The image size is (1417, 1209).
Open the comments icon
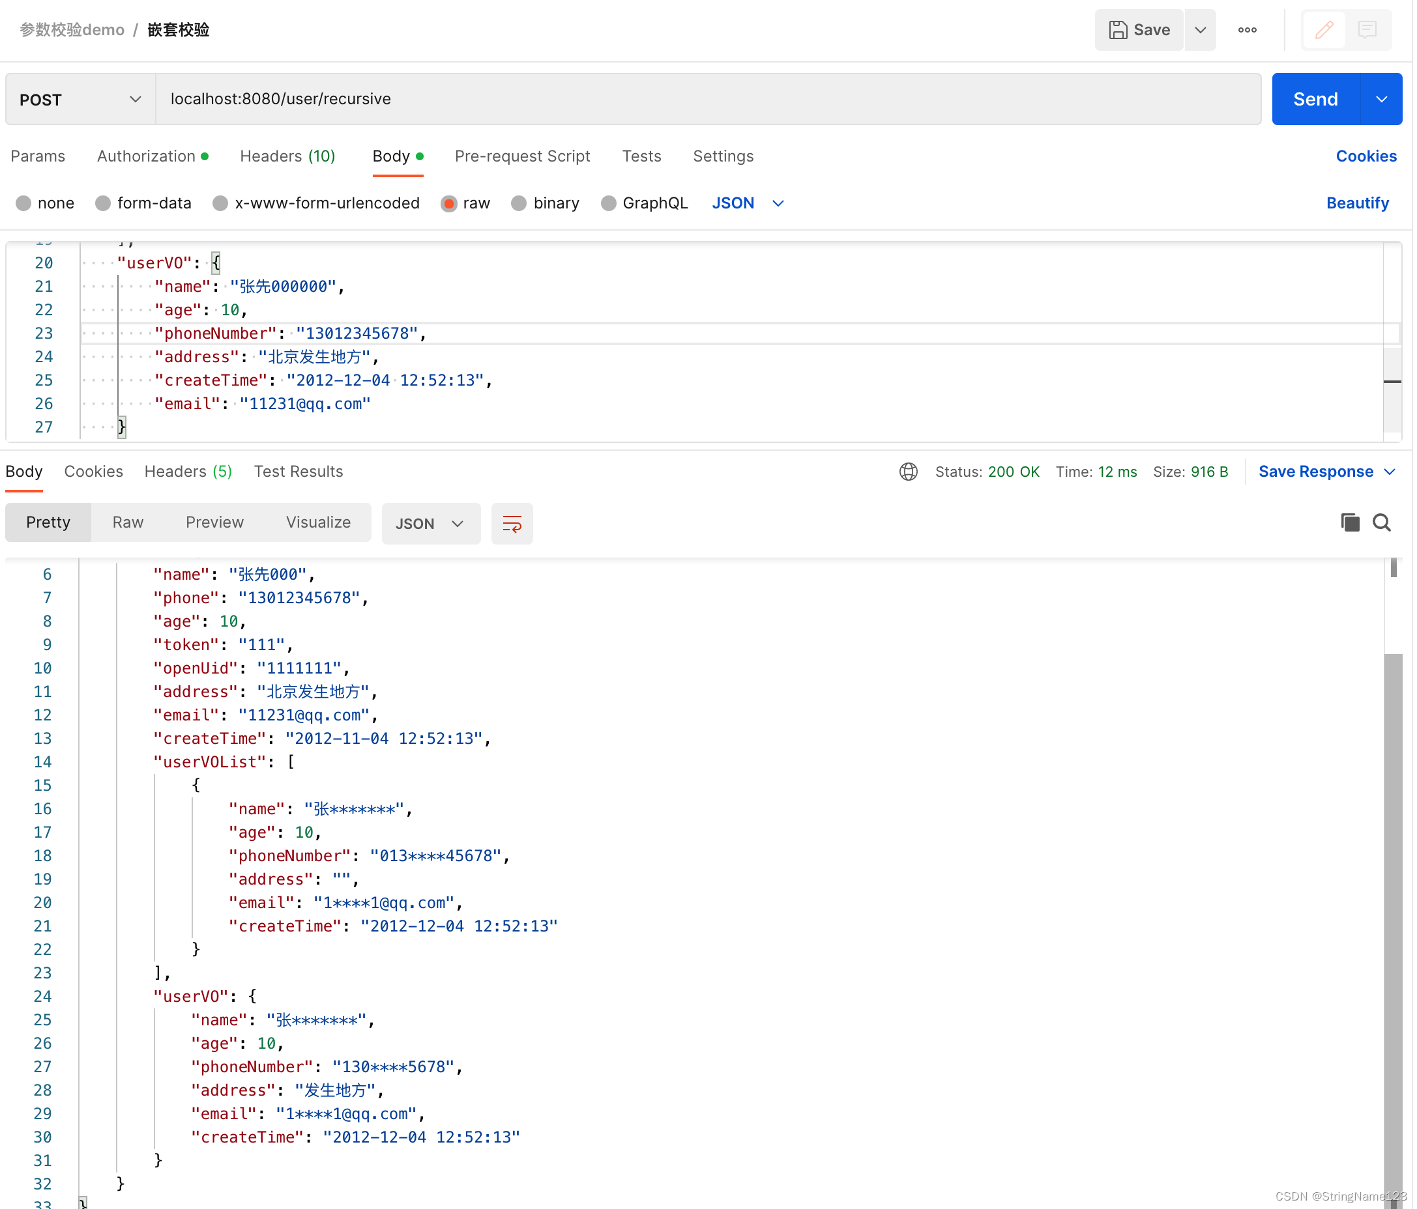[1367, 29]
